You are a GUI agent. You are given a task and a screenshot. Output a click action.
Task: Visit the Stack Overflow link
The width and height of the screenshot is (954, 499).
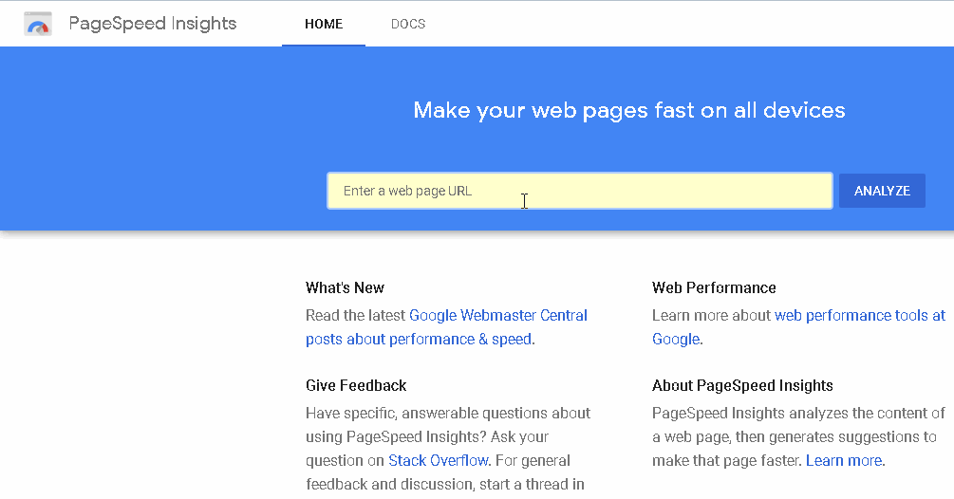pos(439,460)
